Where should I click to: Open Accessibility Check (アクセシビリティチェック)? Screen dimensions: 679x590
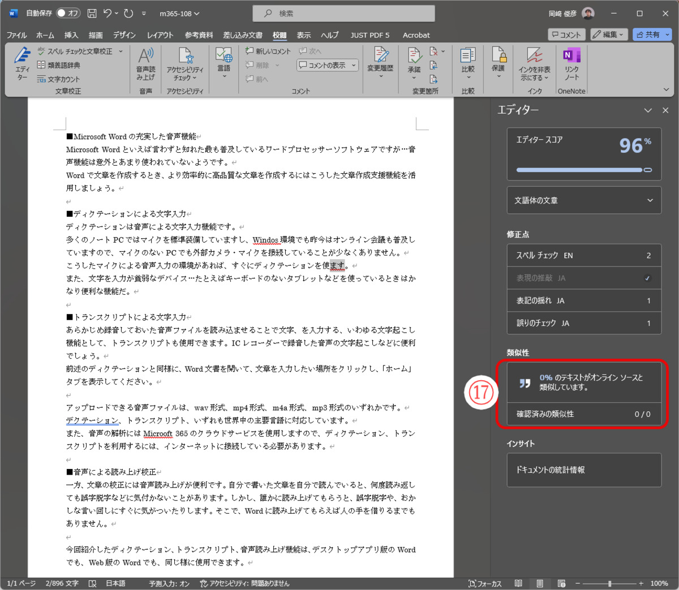tap(185, 64)
